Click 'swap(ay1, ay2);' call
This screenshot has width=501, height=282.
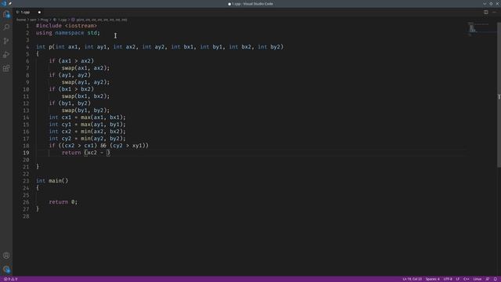tap(85, 81)
